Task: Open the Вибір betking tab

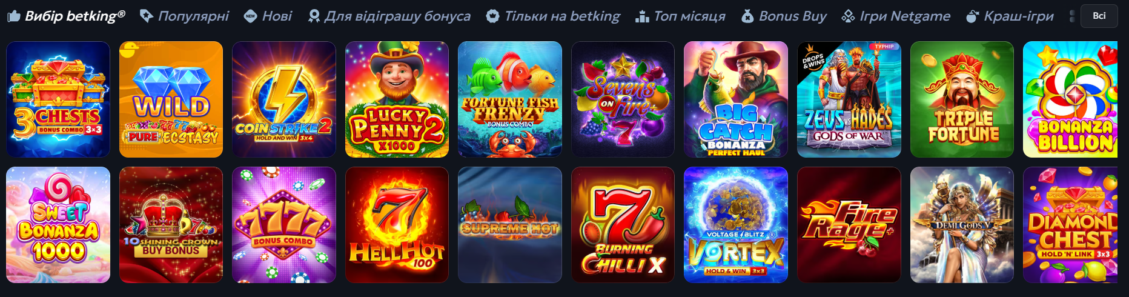Action: [66, 16]
